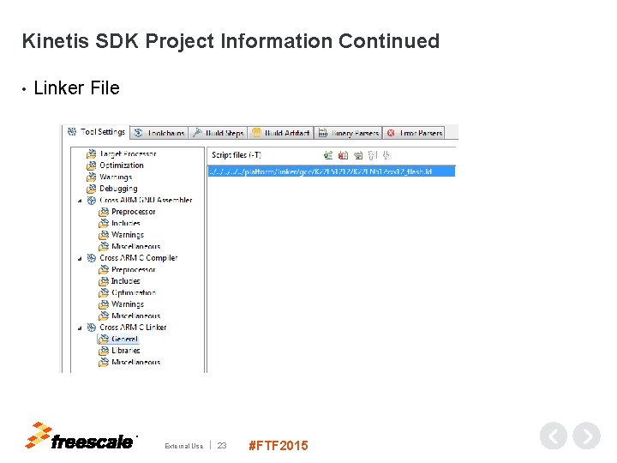Click the Add script file icon
Image resolution: width=617 pixels, height=463 pixels.
(x=328, y=155)
